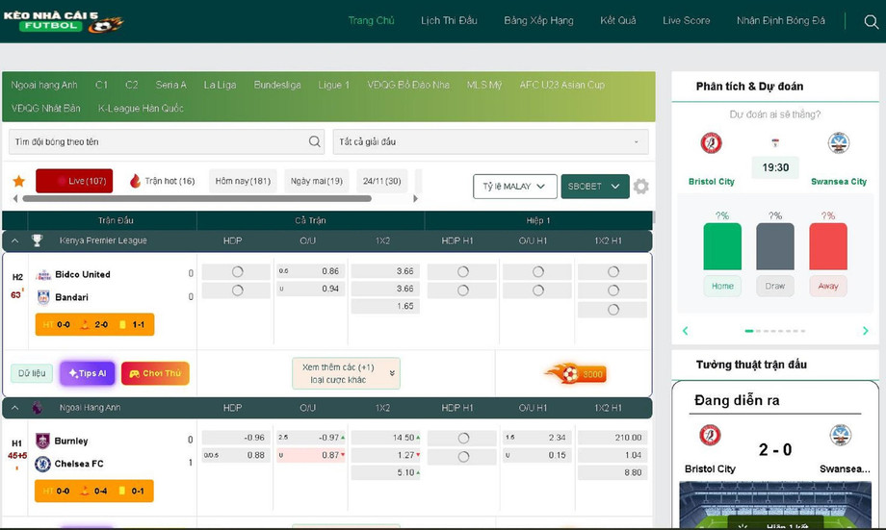The image size is (886, 530).
Task: Vote Home in the match prediction
Action: [722, 286]
